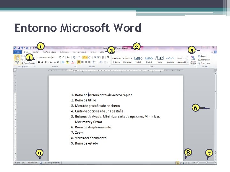
Task: Toggle underline formatting (S)
Action: (x=46, y=62)
